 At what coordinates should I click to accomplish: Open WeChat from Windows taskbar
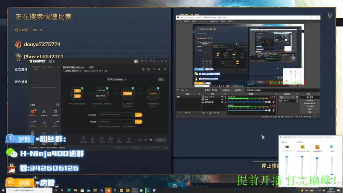[108, 190]
